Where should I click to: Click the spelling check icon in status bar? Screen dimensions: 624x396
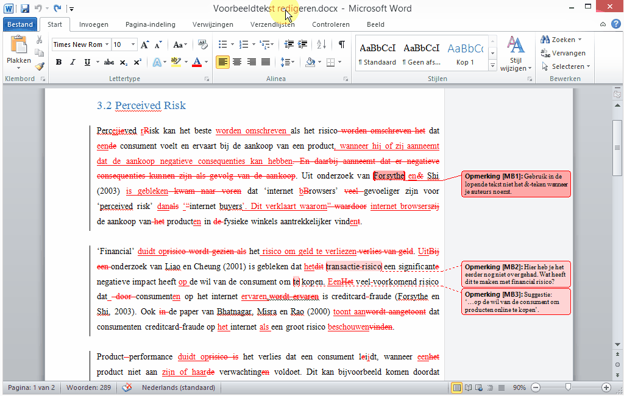pyautogui.click(x=127, y=387)
